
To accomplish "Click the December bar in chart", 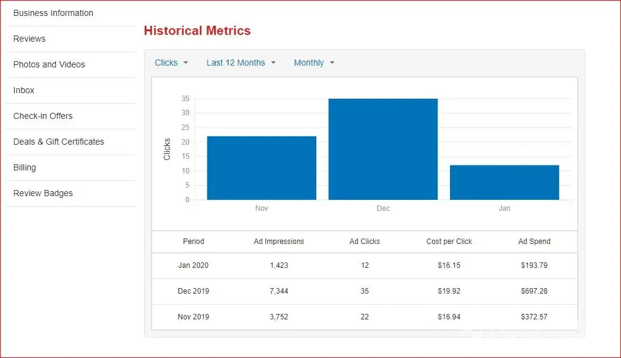I will point(383,150).
